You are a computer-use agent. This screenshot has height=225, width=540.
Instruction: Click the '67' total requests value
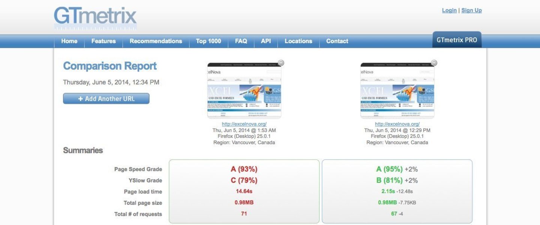tap(394, 214)
